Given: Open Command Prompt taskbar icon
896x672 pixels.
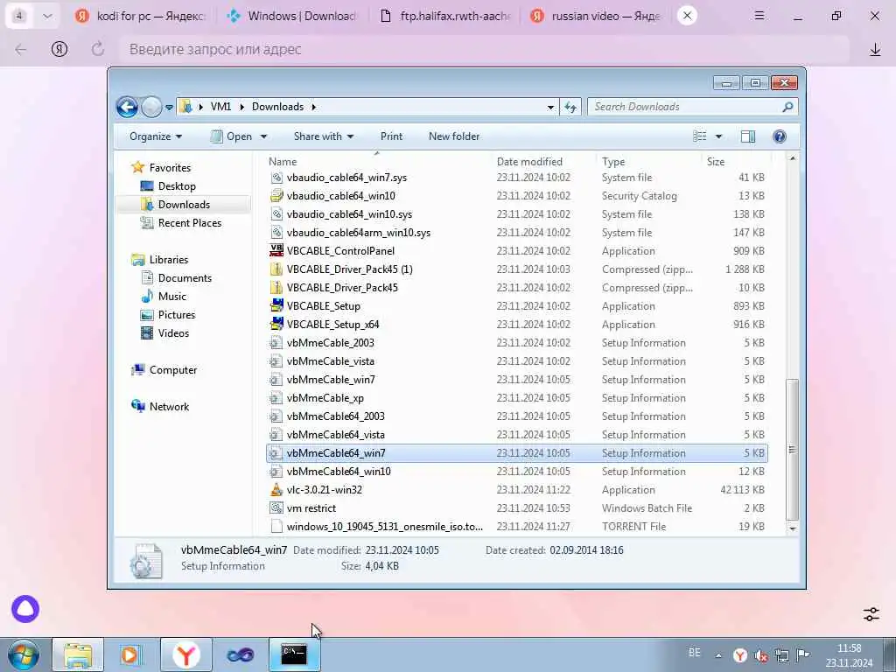Looking at the screenshot, I should point(294,654).
